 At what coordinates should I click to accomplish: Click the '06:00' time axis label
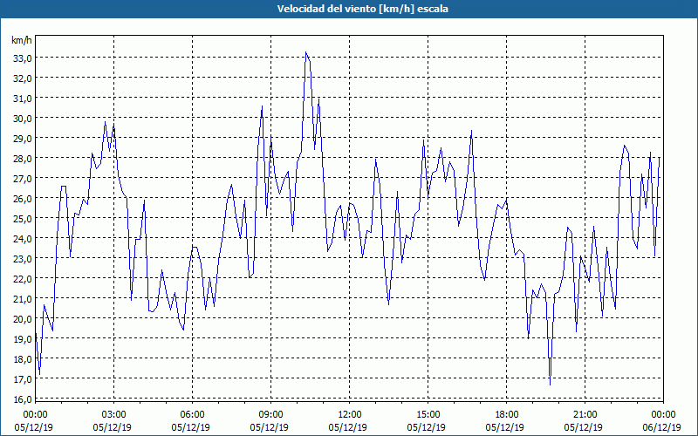tap(192, 414)
